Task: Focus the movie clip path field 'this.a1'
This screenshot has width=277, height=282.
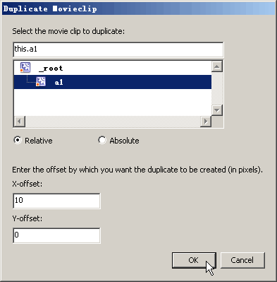Action: [118, 49]
